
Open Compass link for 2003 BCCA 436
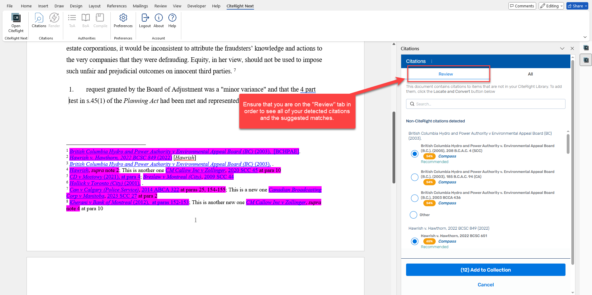[x=447, y=203]
